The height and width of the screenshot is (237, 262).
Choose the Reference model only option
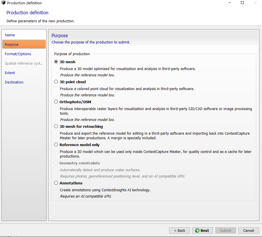(x=56, y=145)
